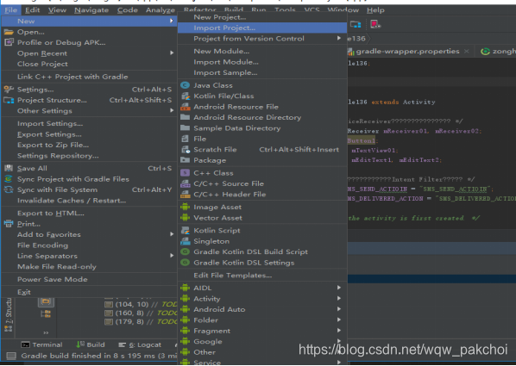Click the Scratch File icon
This screenshot has height=366, width=516.
(x=186, y=150)
